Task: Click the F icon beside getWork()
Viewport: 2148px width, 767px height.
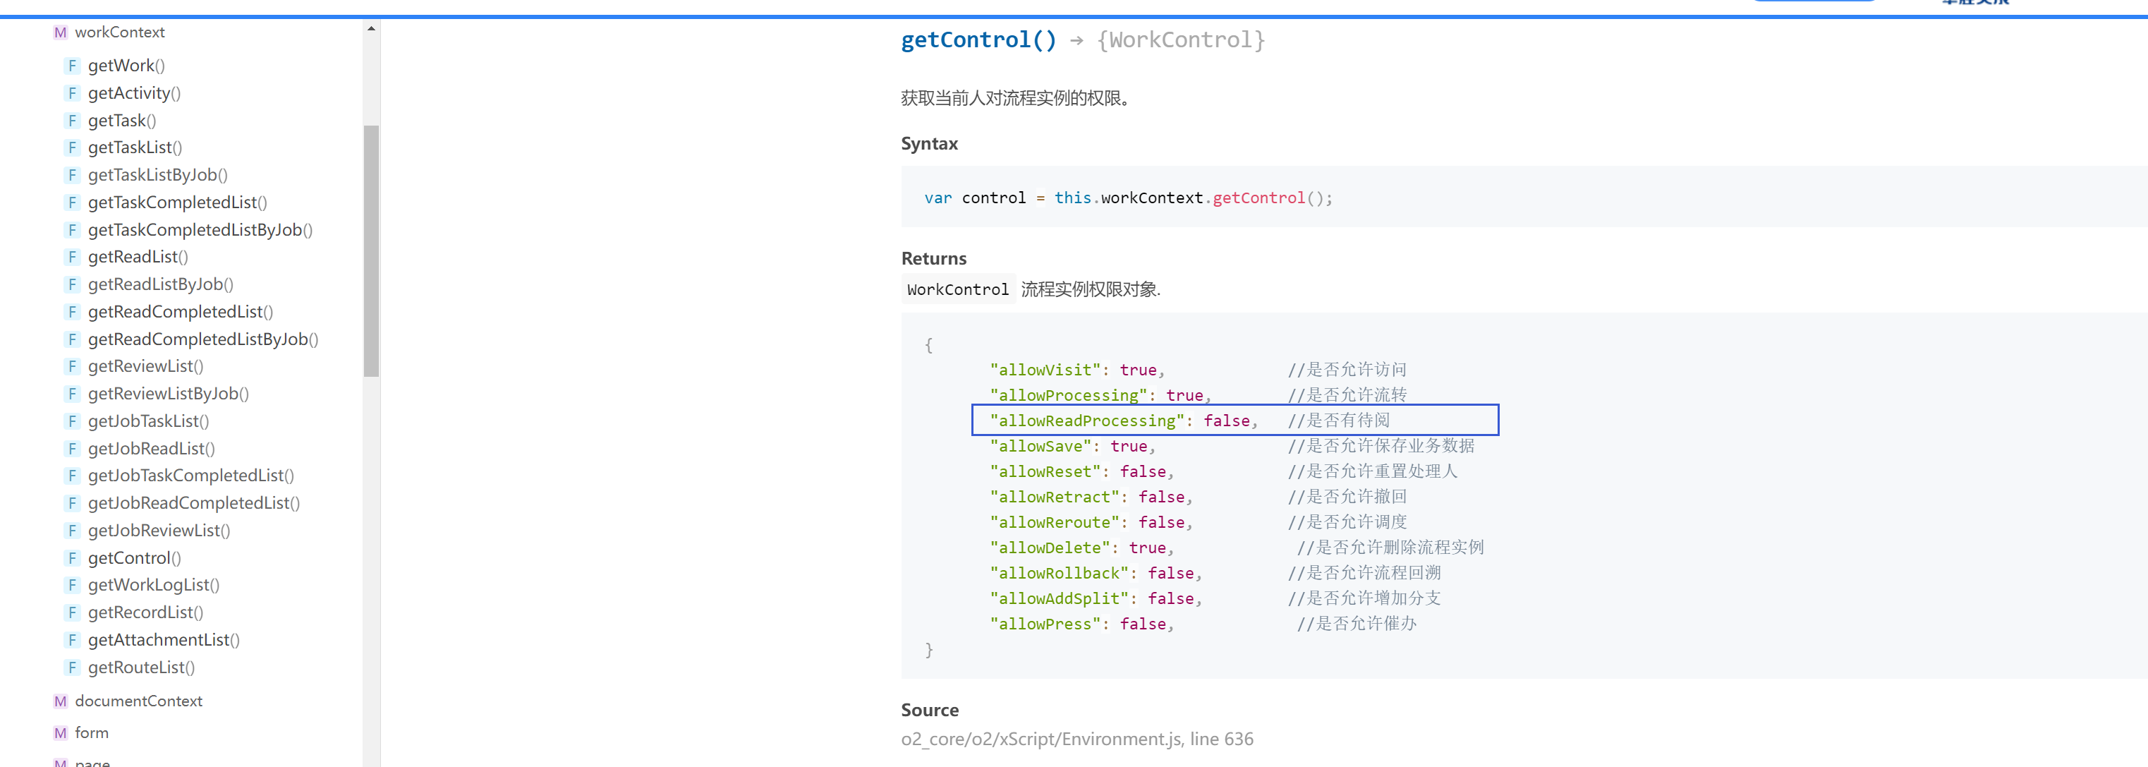Action: click(x=73, y=66)
